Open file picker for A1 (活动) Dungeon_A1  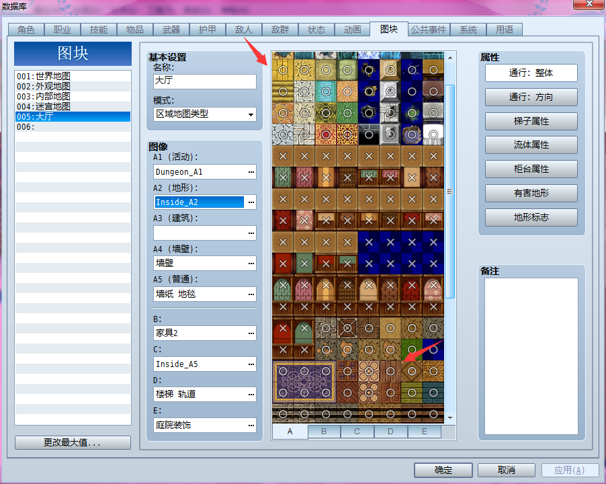251,172
